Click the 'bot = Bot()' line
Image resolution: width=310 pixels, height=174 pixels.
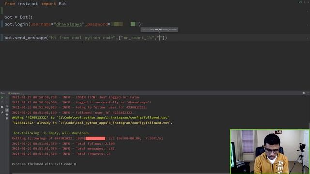pyautogui.click(x=18, y=17)
